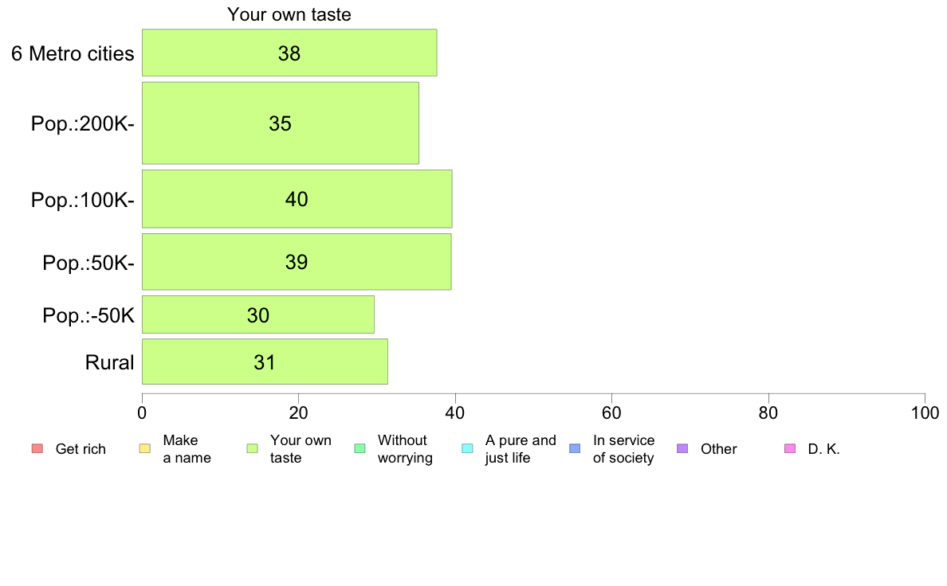Click the 6 Metro cities axis label

(73, 53)
